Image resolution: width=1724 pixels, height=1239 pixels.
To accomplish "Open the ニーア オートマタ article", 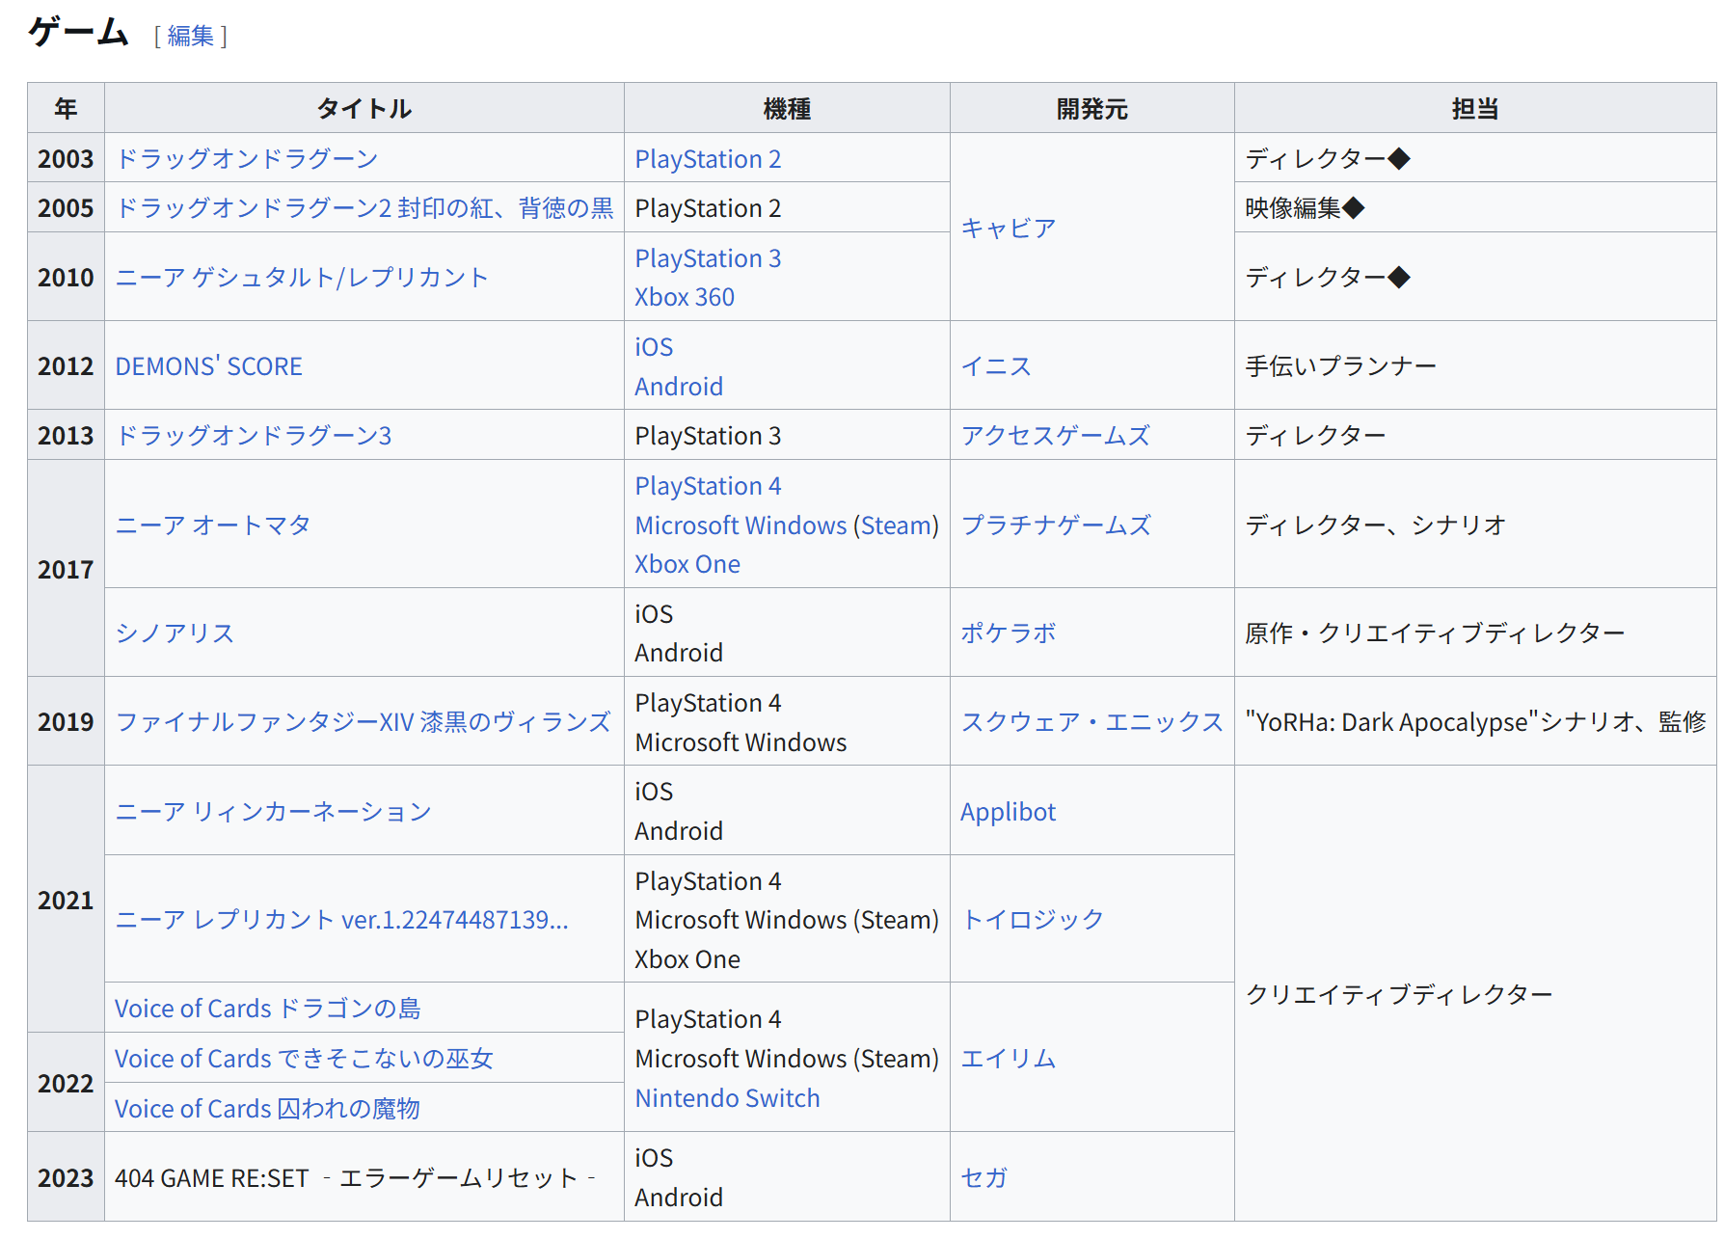I will click(213, 525).
